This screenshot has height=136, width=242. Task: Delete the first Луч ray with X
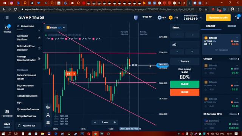58,39
